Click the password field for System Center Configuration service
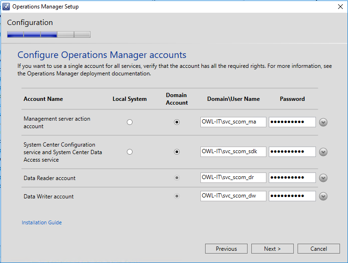The height and width of the screenshot is (263, 348). [x=292, y=152]
